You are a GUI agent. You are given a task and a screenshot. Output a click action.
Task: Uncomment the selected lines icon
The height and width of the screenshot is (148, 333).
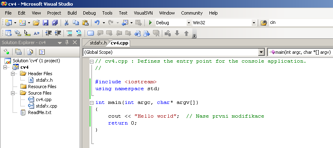(x=79, y=33)
